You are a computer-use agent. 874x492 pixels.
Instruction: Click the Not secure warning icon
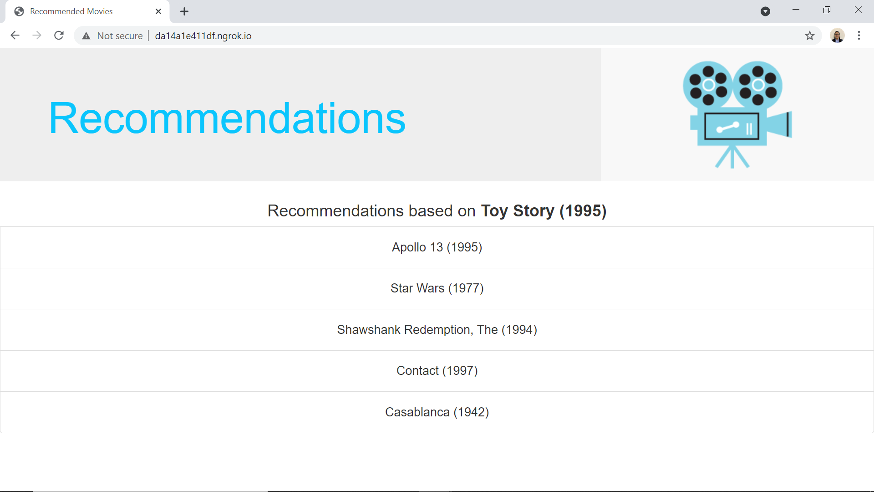(x=86, y=36)
